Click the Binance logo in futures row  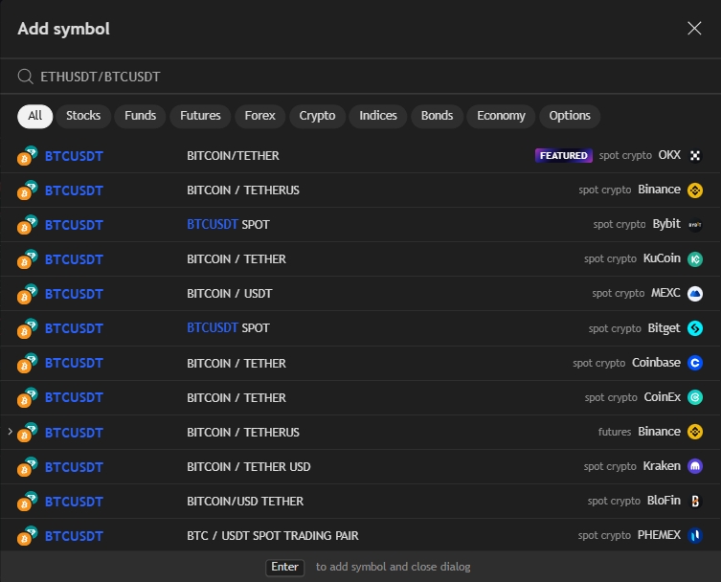point(695,432)
